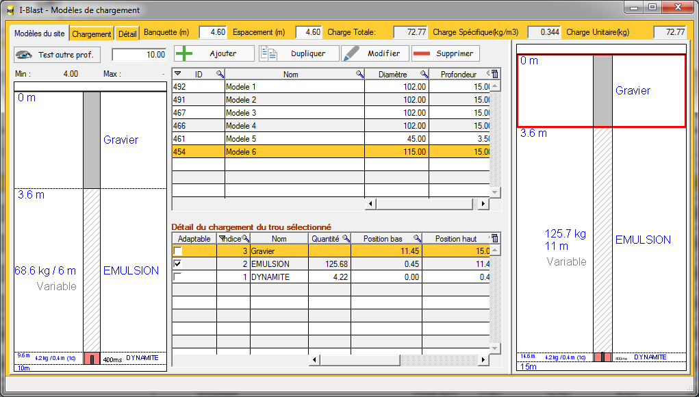Click the pencil Modifier icon
The image size is (699, 397).
pos(351,53)
